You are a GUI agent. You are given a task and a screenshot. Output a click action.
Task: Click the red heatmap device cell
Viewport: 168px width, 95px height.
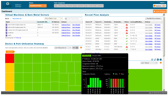10,58
